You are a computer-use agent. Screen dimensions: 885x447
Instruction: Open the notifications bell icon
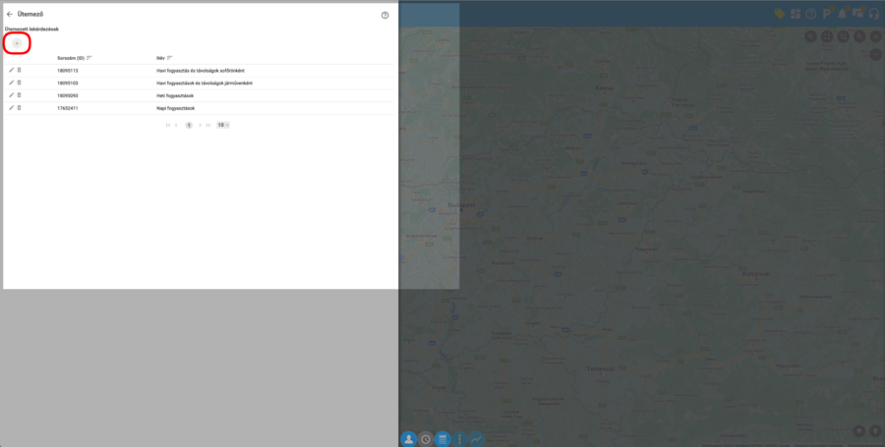842,14
